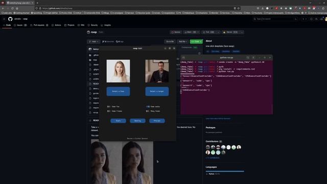327x184 pixels.
Task: Open the green Code dropdown button
Action: (196, 41)
